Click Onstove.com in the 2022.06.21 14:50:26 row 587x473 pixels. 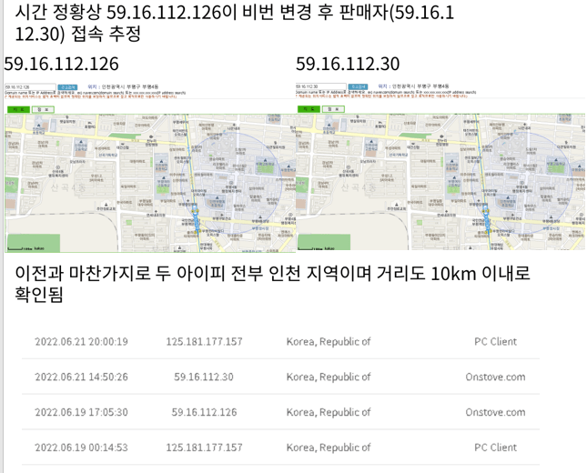[x=495, y=377]
